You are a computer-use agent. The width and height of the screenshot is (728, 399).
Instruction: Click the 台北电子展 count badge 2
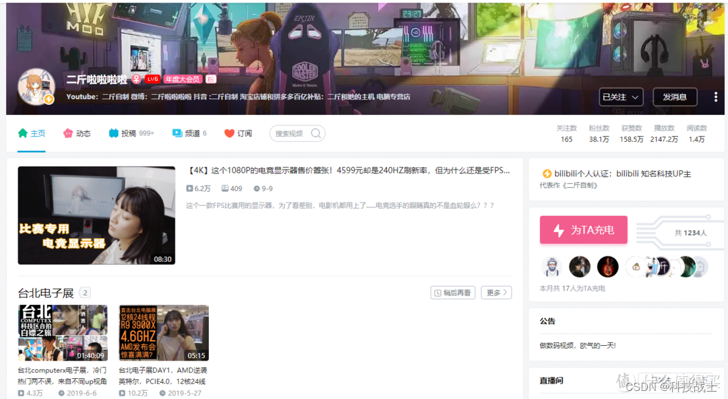pos(85,293)
